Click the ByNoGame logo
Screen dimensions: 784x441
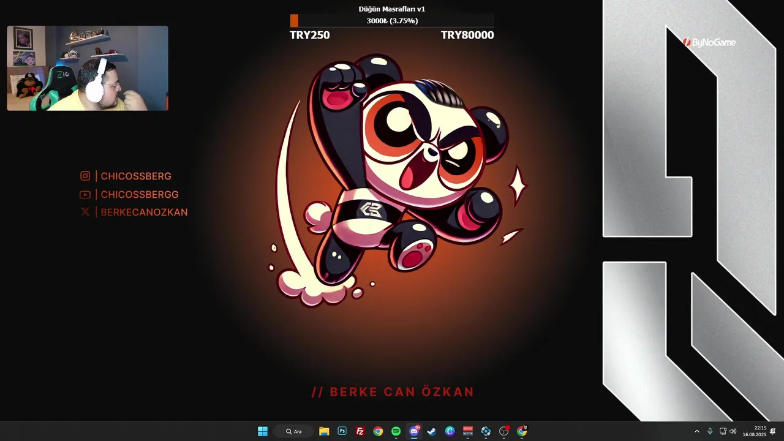coord(709,42)
